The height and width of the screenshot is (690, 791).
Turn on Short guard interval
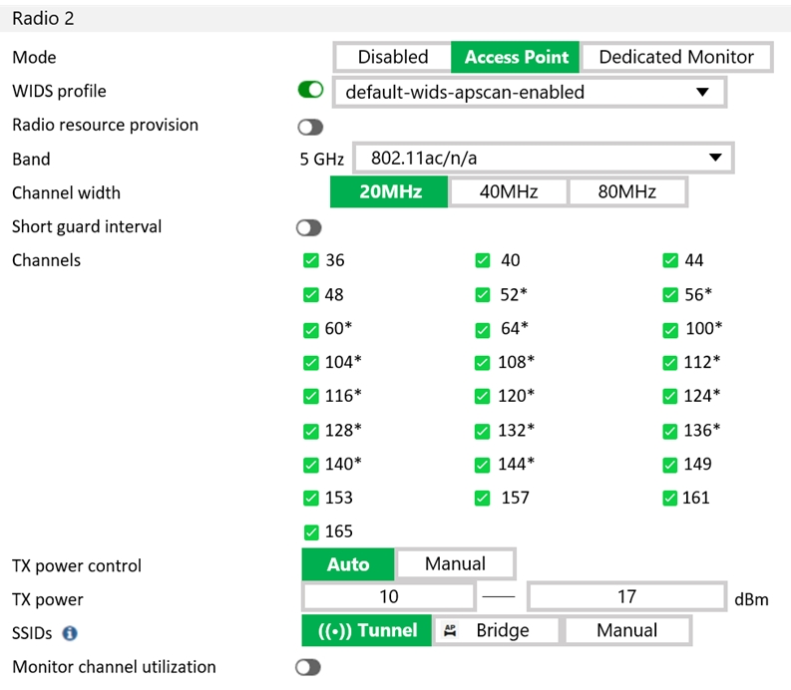coord(309,228)
